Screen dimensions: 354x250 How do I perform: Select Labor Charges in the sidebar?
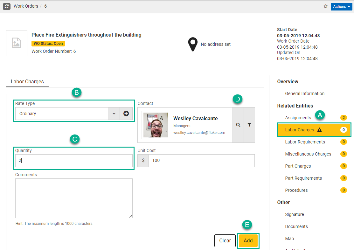point(314,130)
